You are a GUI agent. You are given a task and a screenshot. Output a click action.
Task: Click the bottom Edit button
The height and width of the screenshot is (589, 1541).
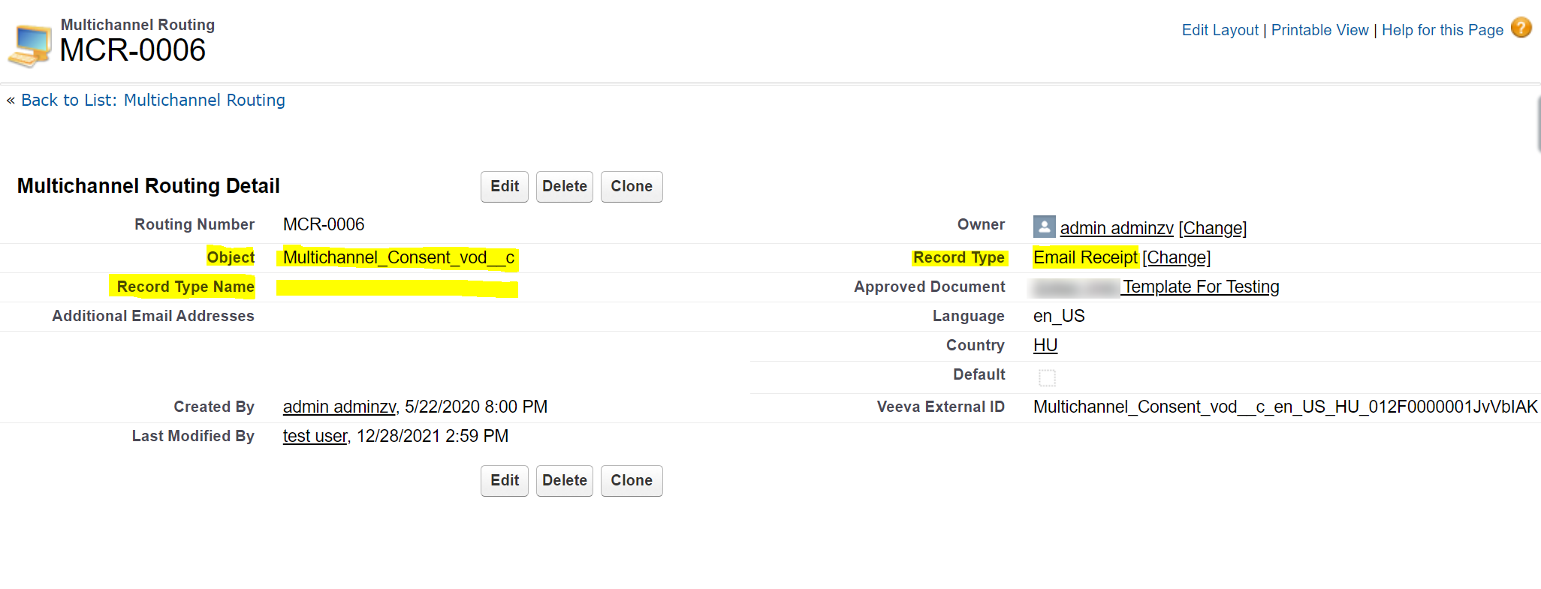(505, 481)
